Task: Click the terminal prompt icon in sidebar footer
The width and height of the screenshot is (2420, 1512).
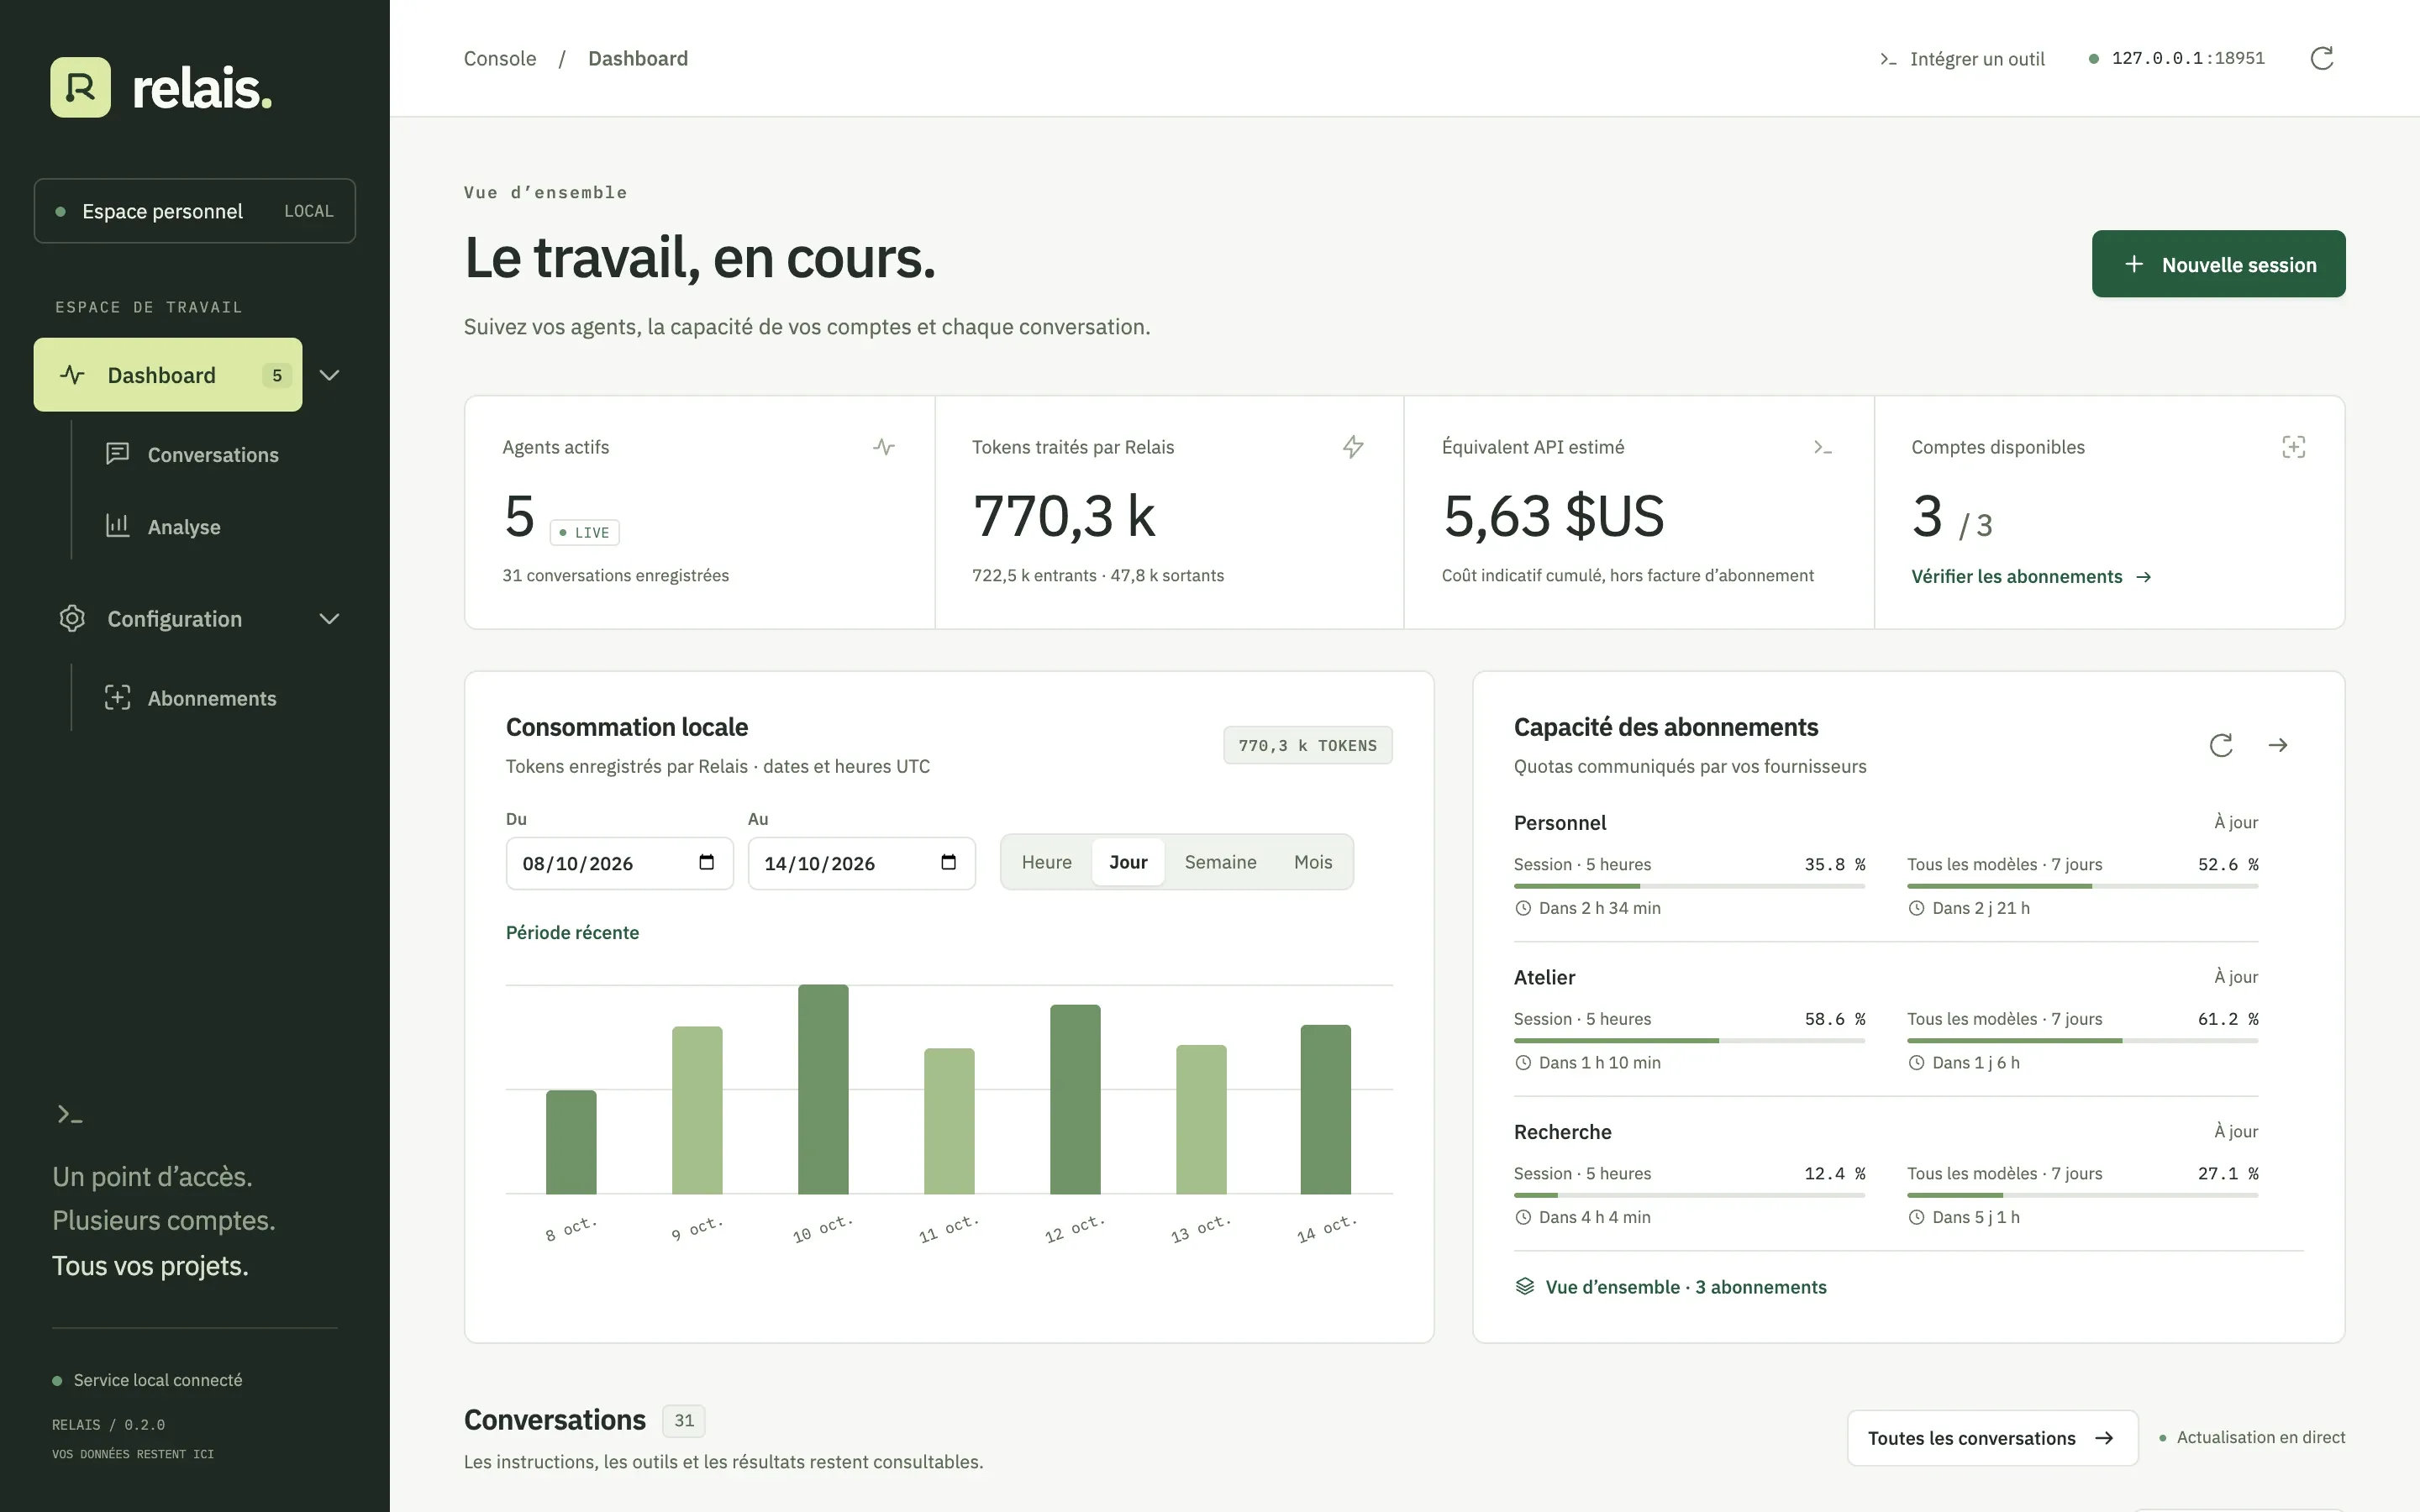Action: click(69, 1114)
